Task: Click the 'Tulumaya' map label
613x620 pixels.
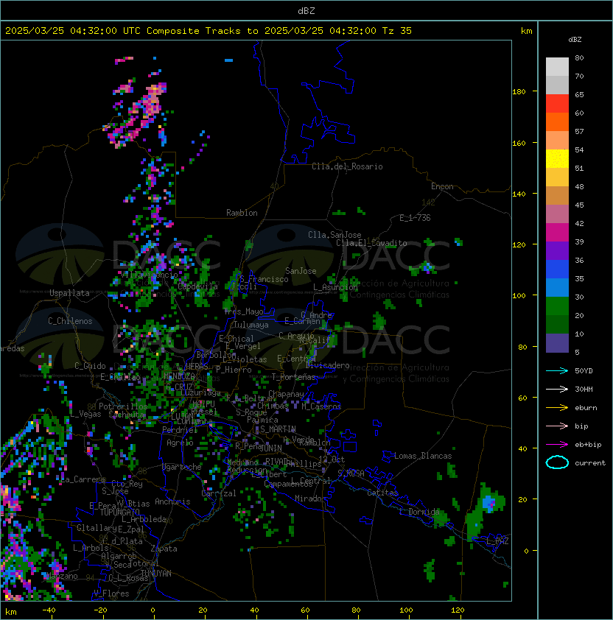Action: [251, 325]
